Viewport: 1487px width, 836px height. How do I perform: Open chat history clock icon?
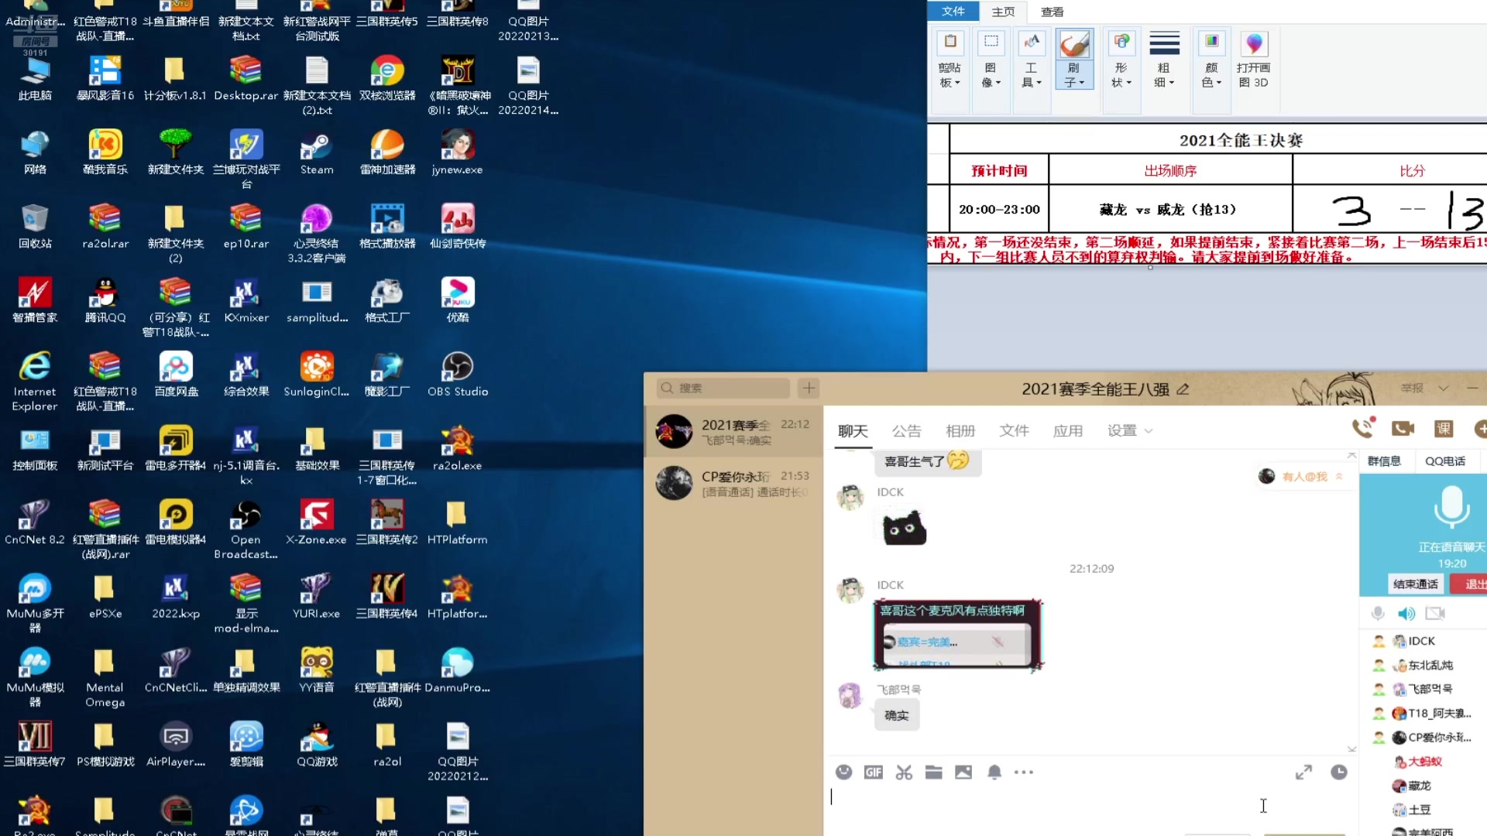1338,772
